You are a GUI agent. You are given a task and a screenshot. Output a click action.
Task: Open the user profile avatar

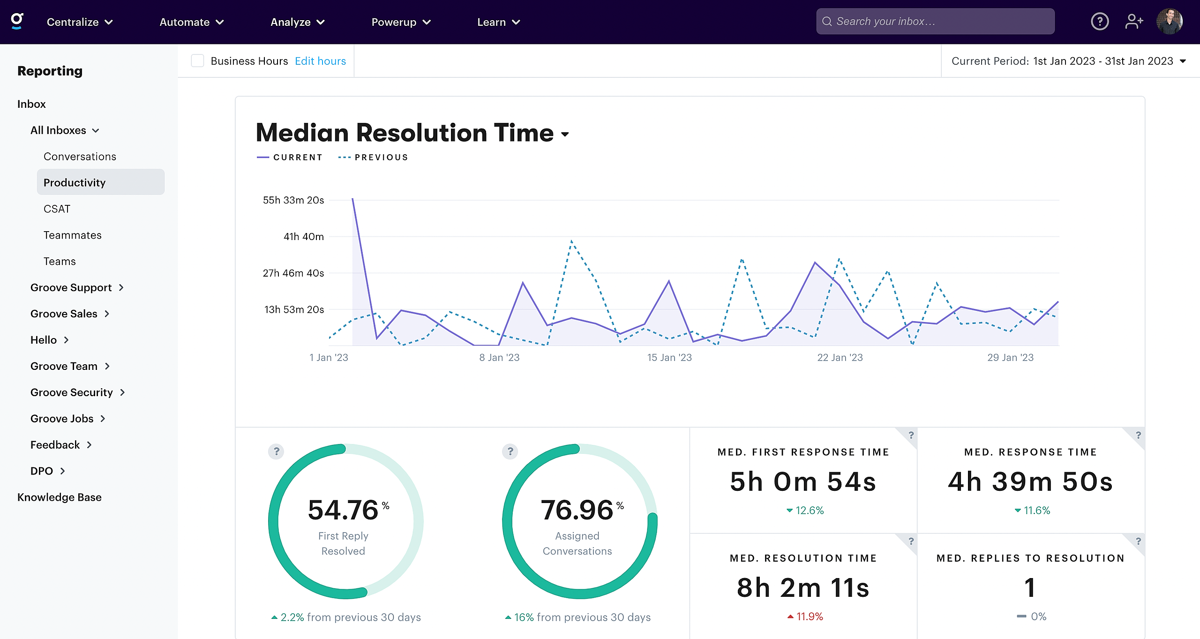(x=1169, y=22)
